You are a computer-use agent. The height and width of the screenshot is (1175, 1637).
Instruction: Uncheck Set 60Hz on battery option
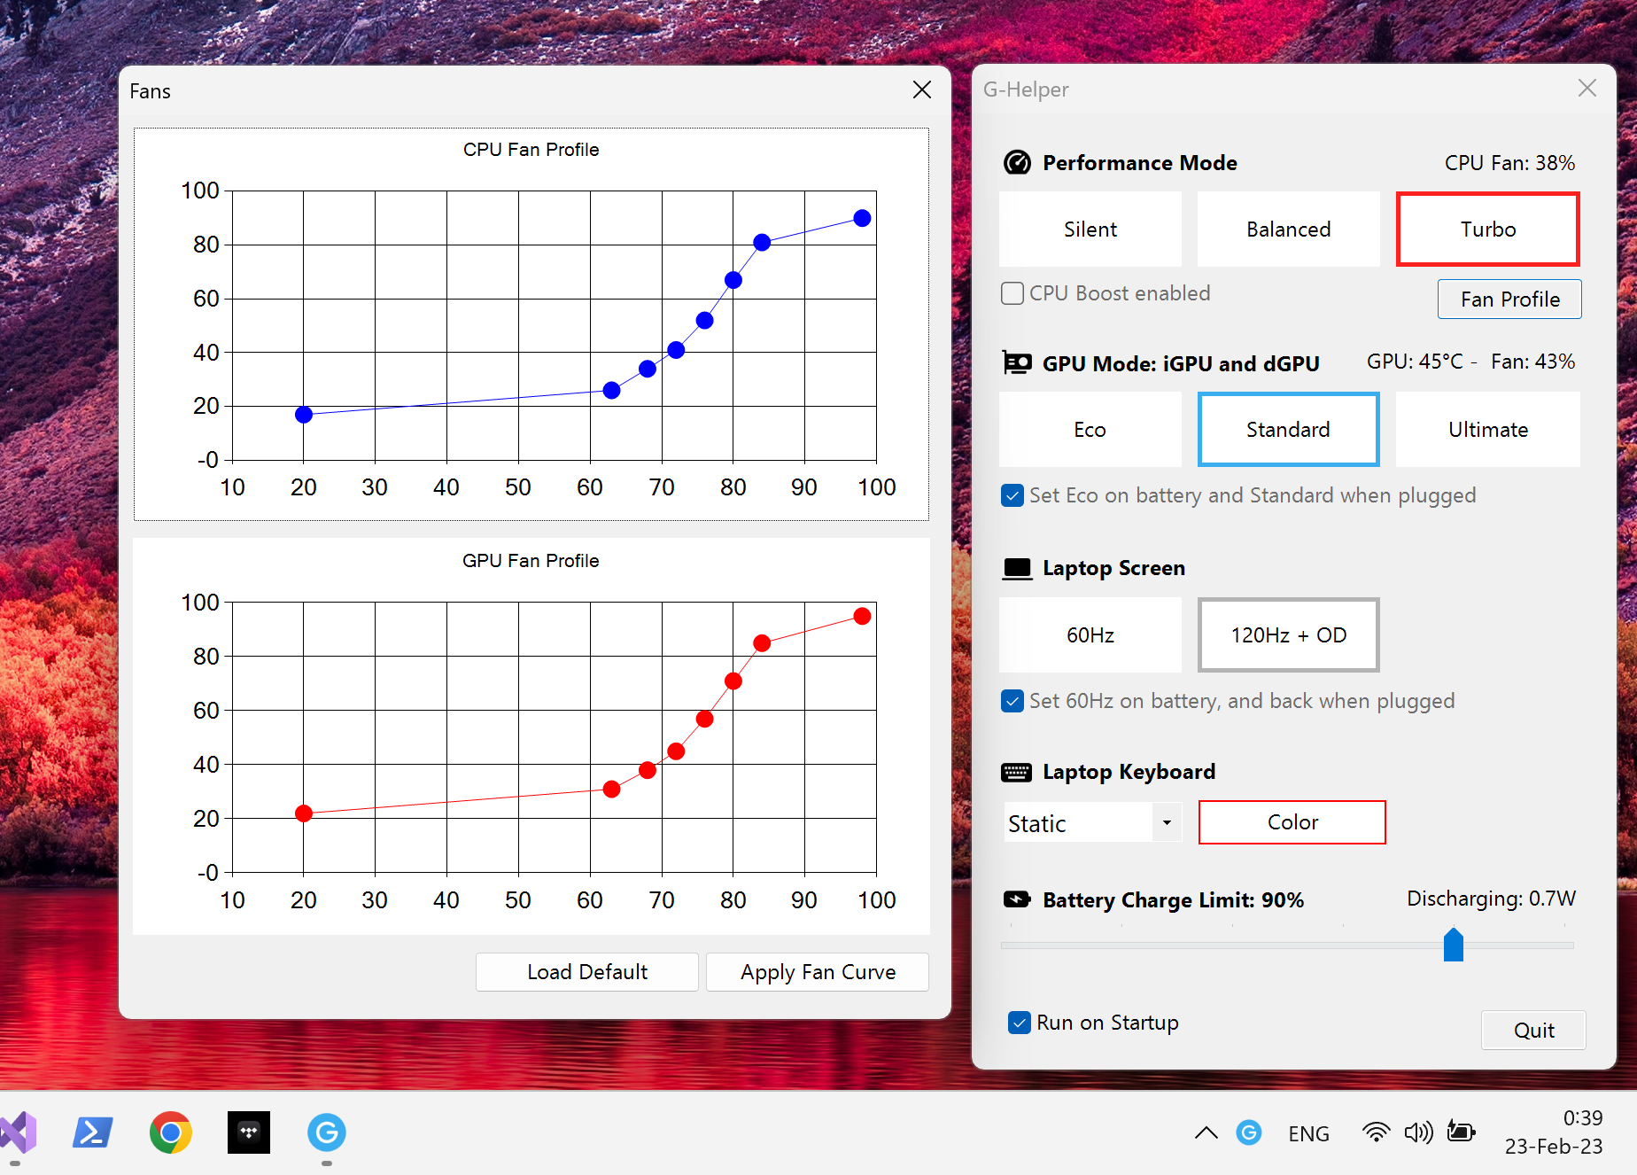(1012, 701)
